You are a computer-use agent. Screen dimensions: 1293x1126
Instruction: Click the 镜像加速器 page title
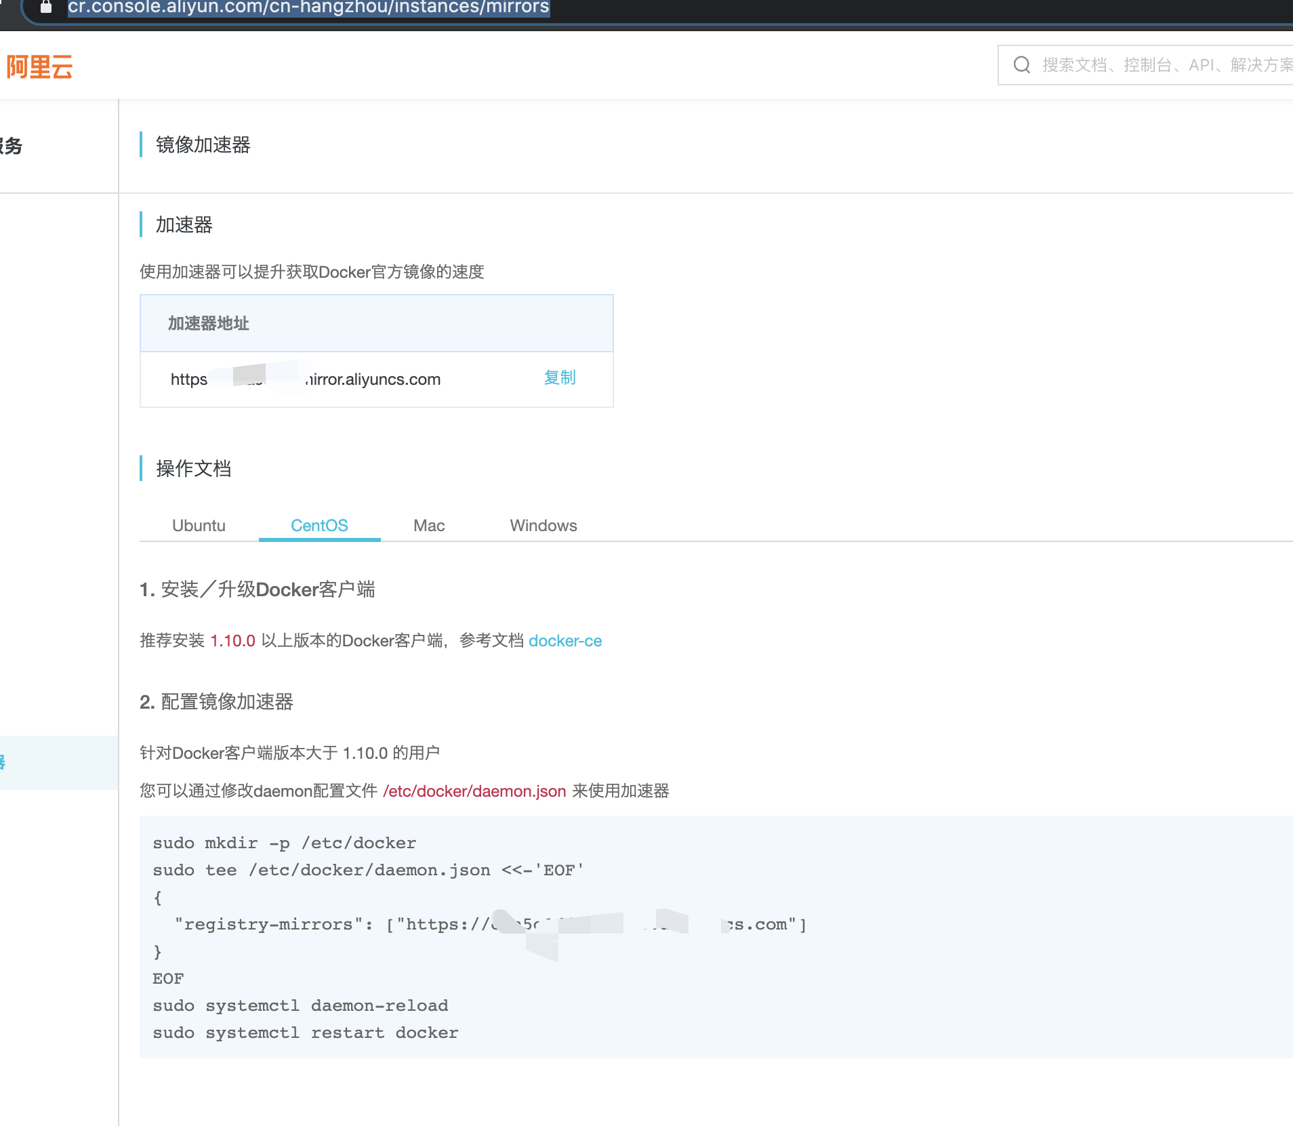(x=203, y=144)
